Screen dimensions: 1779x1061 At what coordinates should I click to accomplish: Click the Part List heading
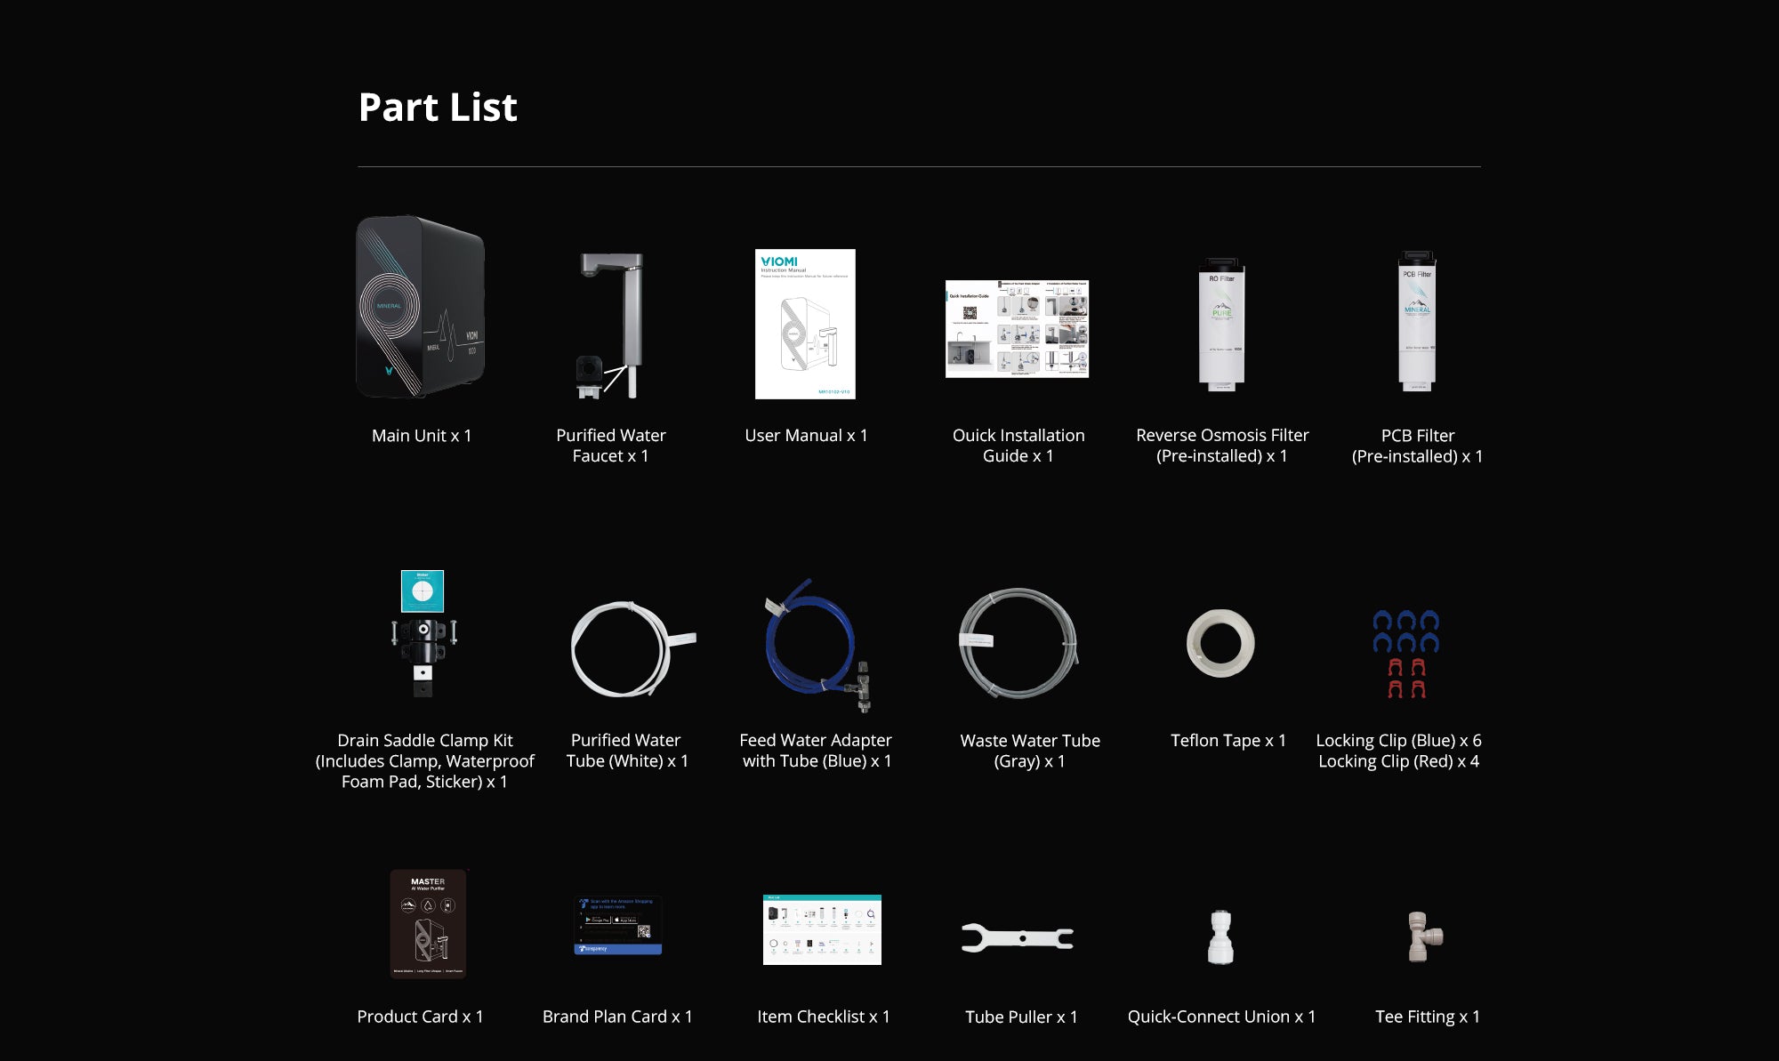tap(437, 108)
